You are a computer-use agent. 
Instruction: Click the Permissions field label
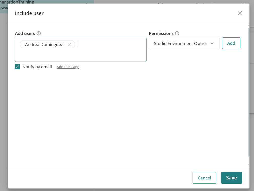pos(161,33)
